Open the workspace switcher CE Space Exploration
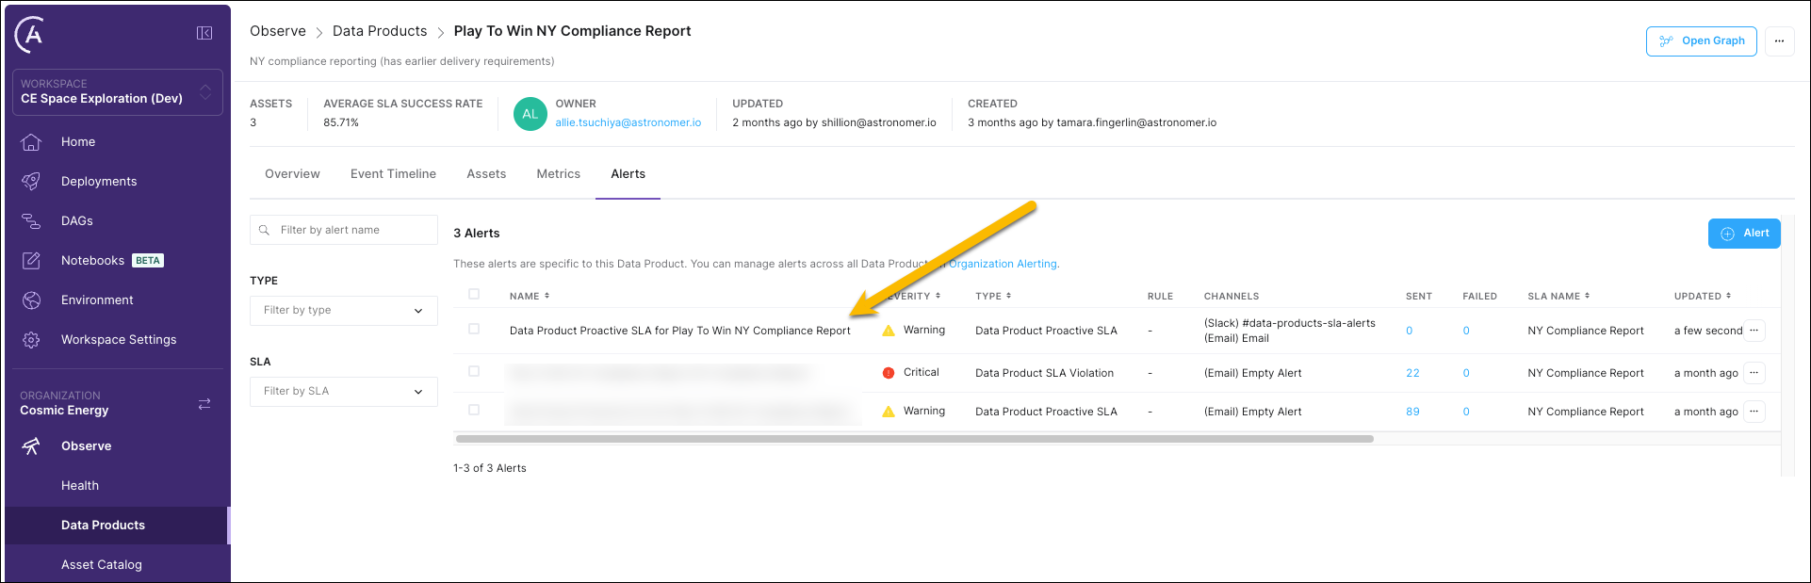This screenshot has height=583, width=1811. 117,92
